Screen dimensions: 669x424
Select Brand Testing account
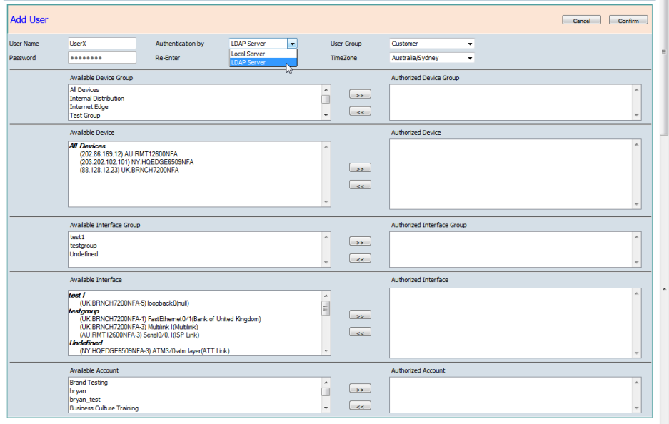89,383
